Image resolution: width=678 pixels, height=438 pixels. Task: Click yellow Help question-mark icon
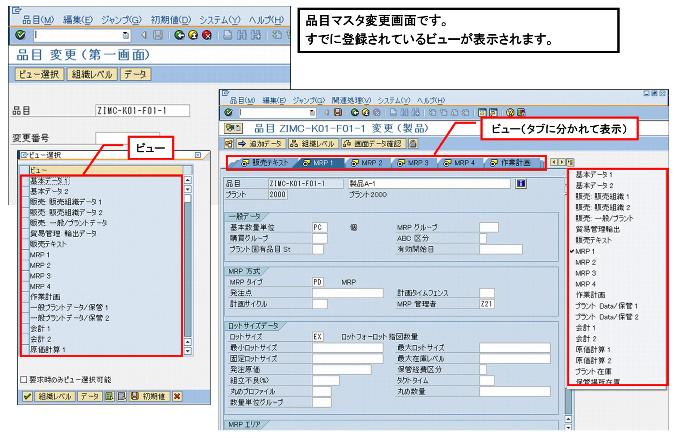[x=510, y=112]
